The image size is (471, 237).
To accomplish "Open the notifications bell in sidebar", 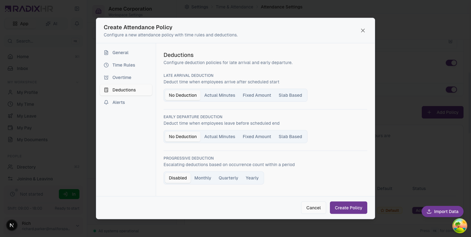I will (77, 24).
